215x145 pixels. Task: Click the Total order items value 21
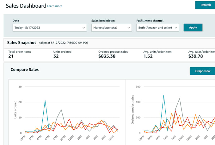point(11,56)
